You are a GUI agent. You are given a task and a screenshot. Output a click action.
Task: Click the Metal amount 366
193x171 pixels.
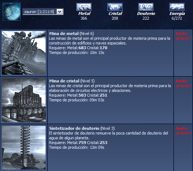(84, 18)
